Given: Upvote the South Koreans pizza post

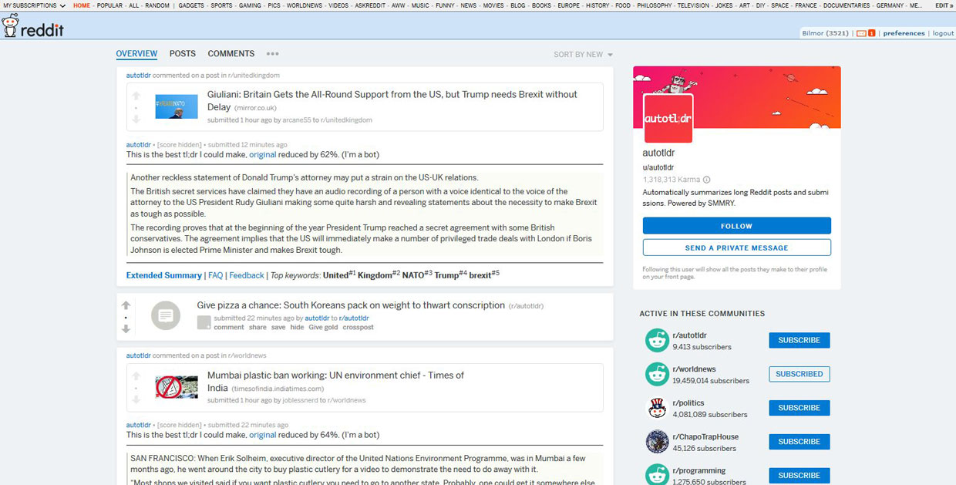Looking at the screenshot, I should [x=126, y=305].
